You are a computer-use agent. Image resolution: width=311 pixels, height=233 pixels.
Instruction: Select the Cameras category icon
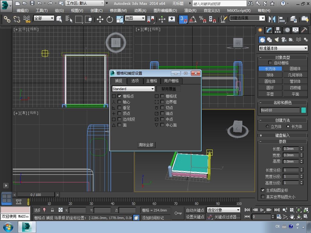point(284,40)
